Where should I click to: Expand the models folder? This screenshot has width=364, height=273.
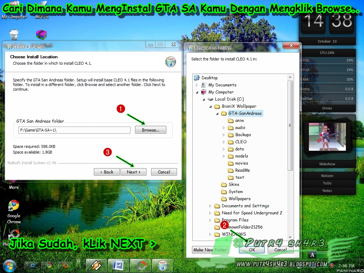point(224,156)
